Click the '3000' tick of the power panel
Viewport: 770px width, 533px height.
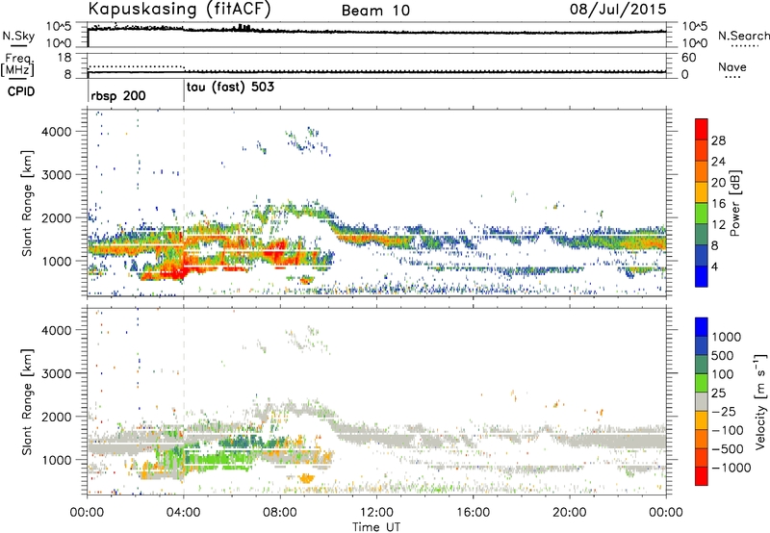pyautogui.click(x=57, y=175)
